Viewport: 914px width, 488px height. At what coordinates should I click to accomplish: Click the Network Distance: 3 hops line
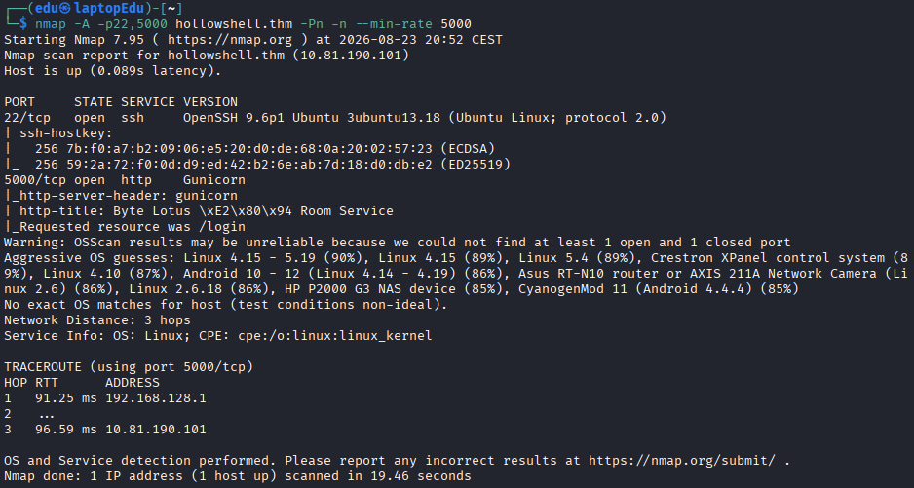pyautogui.click(x=97, y=320)
